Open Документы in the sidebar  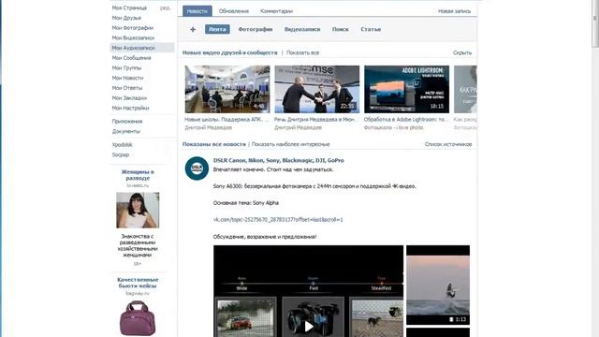pyautogui.click(x=126, y=131)
